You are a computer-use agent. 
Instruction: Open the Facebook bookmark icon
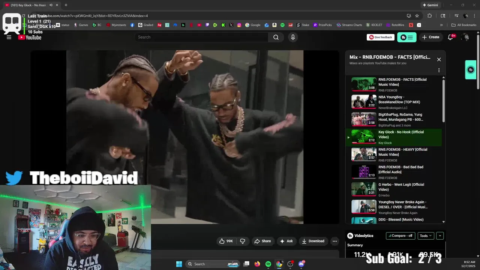click(x=132, y=25)
